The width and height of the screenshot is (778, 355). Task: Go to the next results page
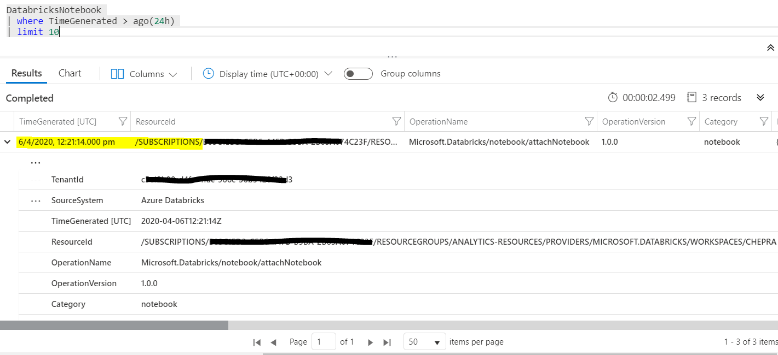[370, 342]
